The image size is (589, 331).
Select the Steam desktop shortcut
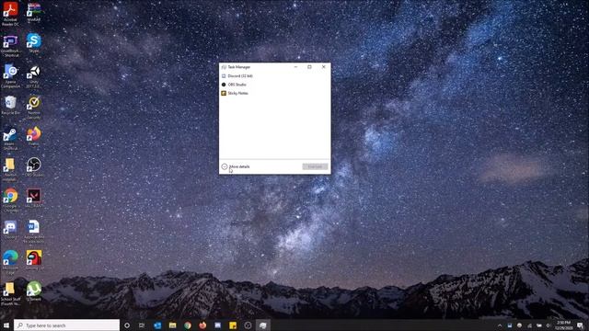point(10,139)
